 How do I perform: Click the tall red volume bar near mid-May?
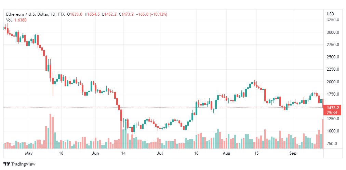[x=50, y=131]
